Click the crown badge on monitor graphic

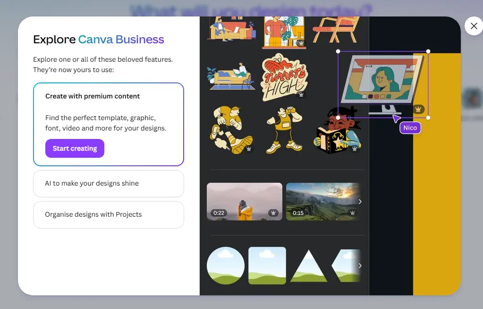tap(418, 109)
